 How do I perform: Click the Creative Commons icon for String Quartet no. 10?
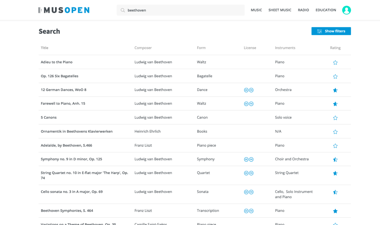246,173
